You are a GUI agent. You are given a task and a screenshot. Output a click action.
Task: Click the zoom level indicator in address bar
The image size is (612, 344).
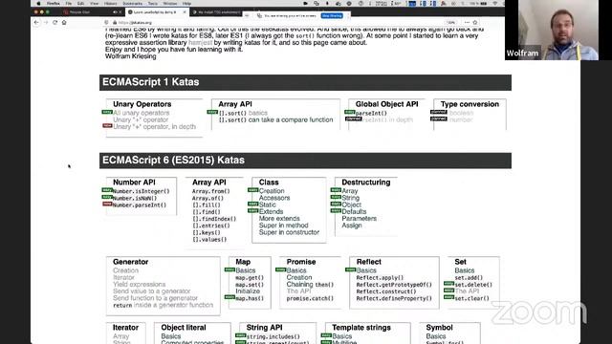(451, 23)
